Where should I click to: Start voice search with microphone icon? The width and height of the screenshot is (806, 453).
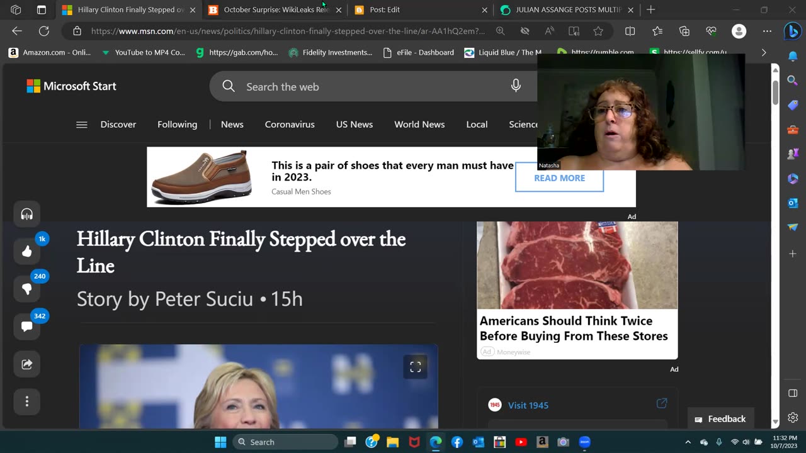click(x=516, y=86)
